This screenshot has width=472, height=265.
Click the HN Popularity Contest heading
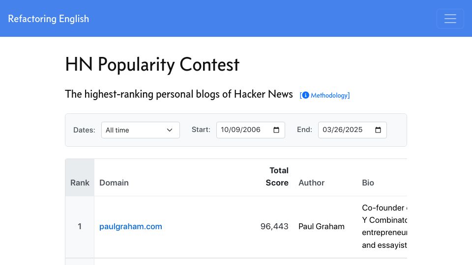click(x=152, y=64)
